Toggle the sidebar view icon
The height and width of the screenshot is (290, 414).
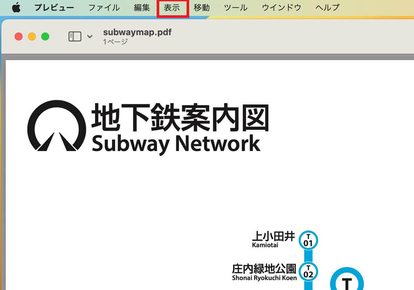[75, 37]
